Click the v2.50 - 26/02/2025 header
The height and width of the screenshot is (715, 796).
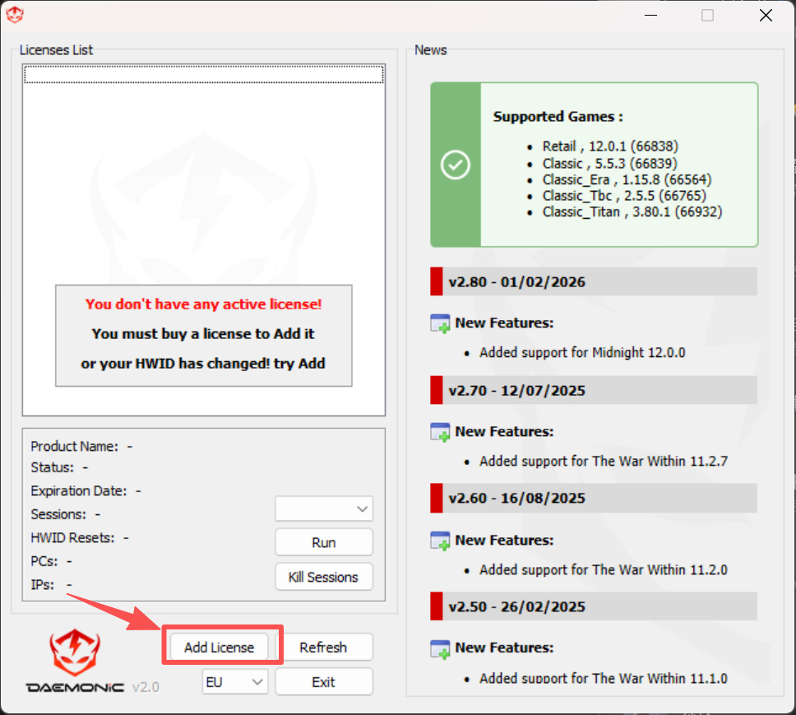(594, 606)
